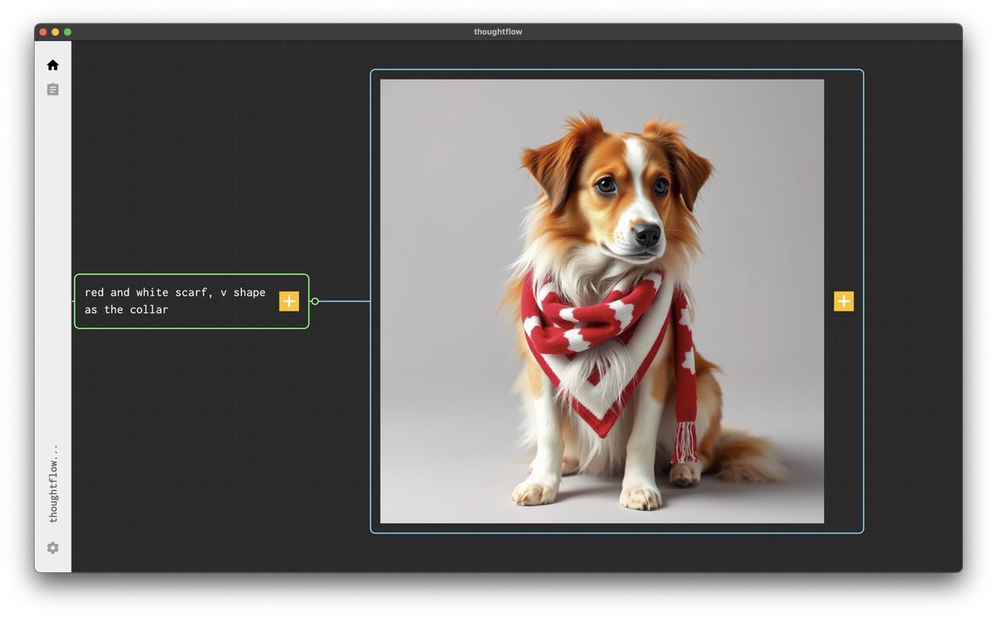The image size is (997, 618).
Task: Open the home icon in sidebar
Action: (53, 65)
